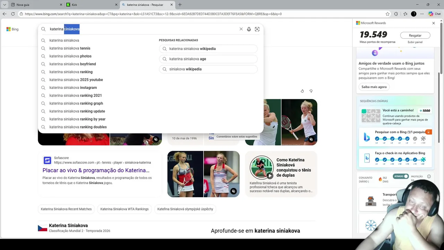Choose suggestion katerina siniakova ranking doubles
Image resolution: width=444 pixels, height=250 pixels.
[78, 127]
